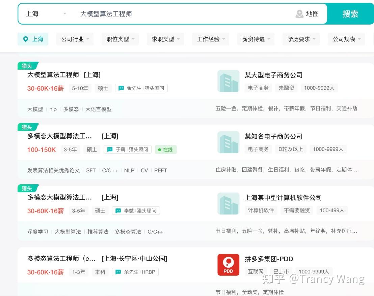Click the 深度学习 skill tag
Viewport: 374px width, 296px height.
[x=38, y=232]
